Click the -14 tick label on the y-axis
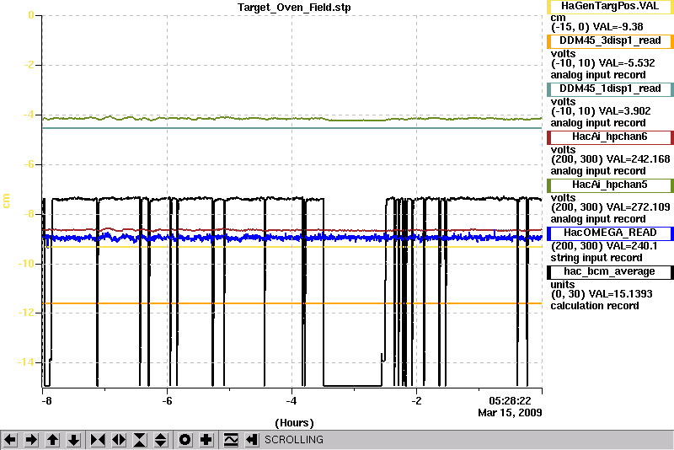 pyautogui.click(x=25, y=362)
